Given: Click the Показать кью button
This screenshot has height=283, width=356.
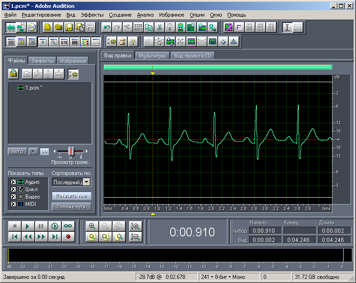Looking at the screenshot, I should tap(71, 196).
